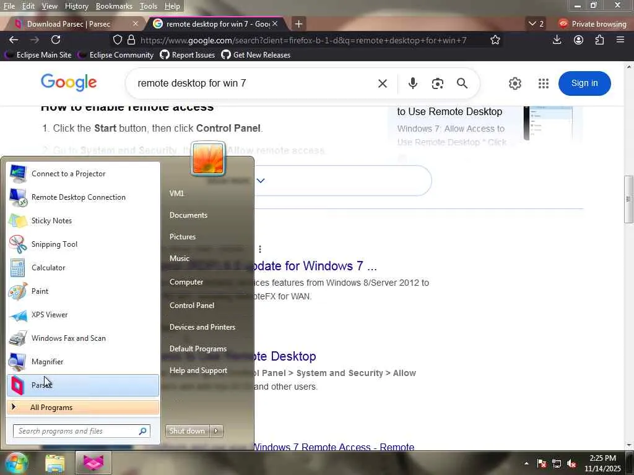Launch Remote Desktop Connection
Screen dimensions: 634x475
[x=83, y=197]
